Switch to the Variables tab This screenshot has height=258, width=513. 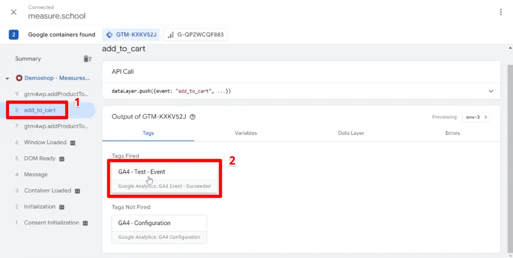click(246, 133)
